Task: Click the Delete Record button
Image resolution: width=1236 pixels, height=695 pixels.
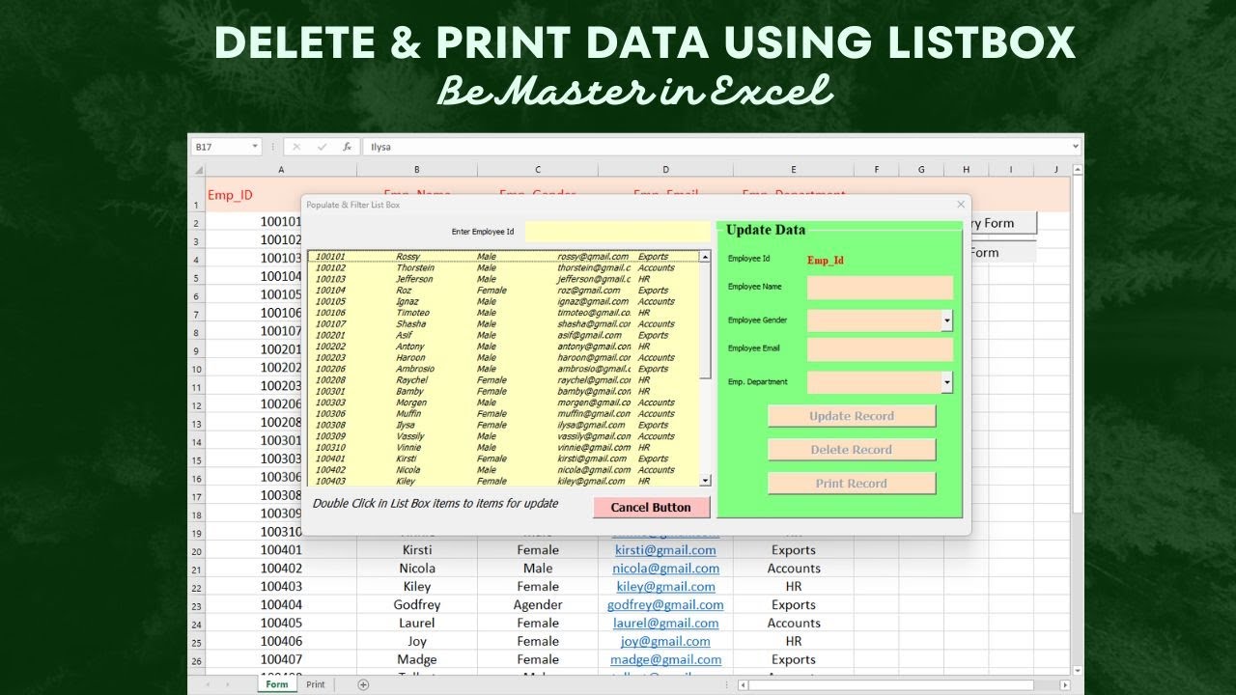Action: click(852, 450)
